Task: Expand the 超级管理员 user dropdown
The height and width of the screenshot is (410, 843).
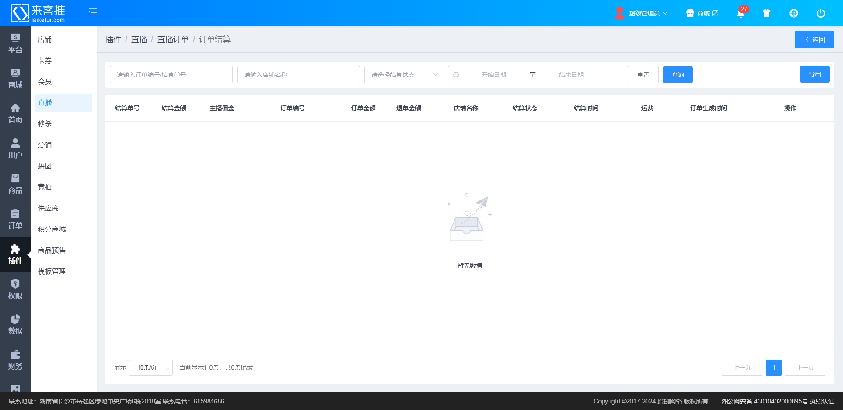Action: 642,13
